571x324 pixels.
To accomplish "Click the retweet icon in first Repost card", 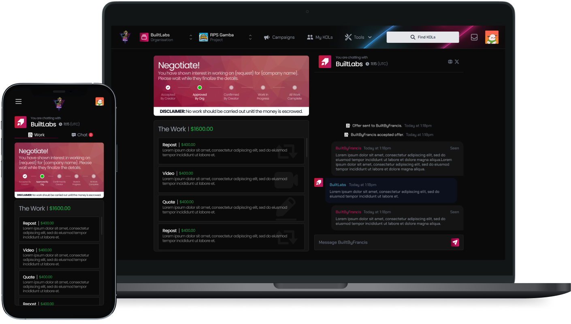I will coord(287,151).
